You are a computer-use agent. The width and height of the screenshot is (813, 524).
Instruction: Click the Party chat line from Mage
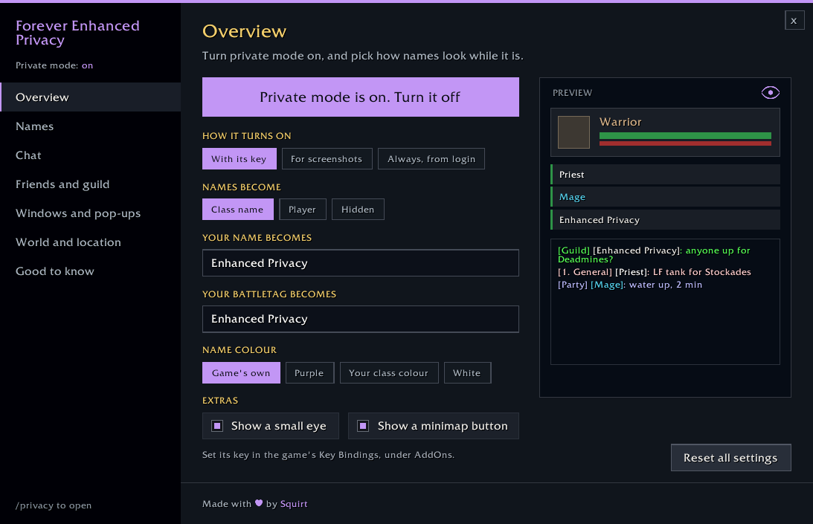(630, 285)
